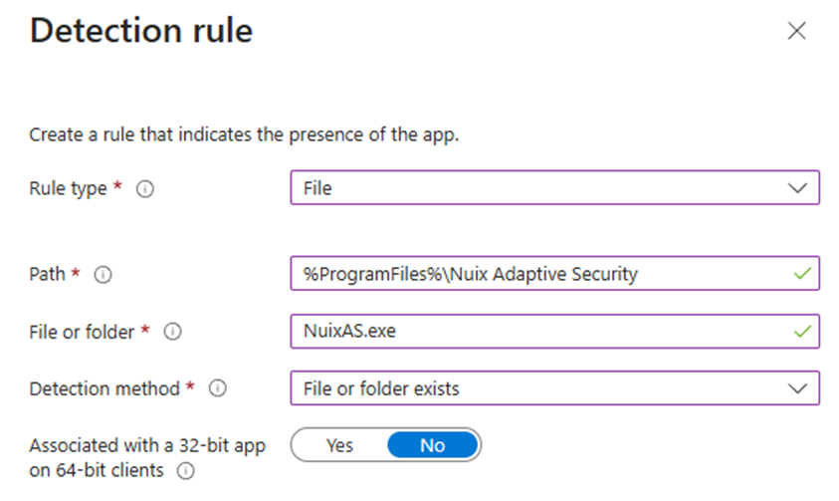Select No for 32-bit app association
839x501 pixels.
click(x=432, y=445)
